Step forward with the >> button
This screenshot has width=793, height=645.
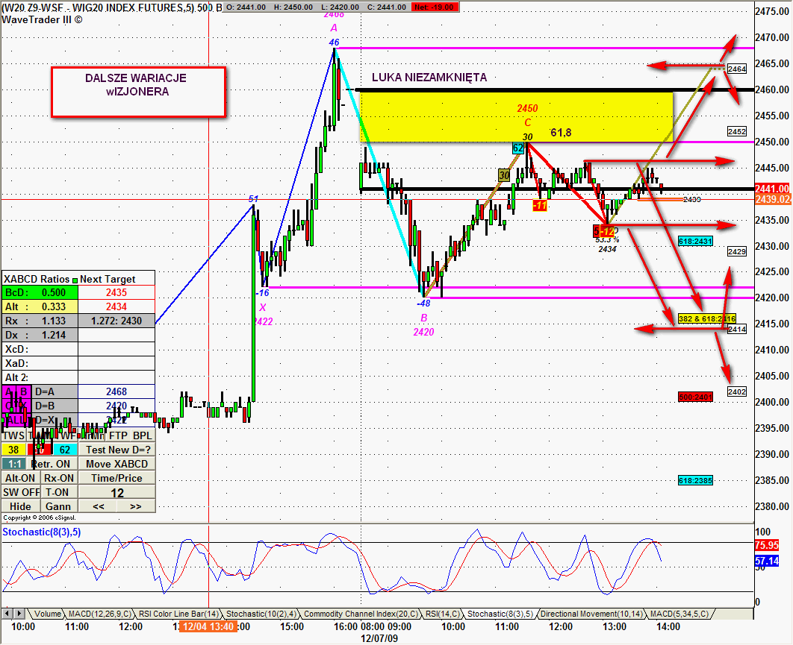pyautogui.click(x=136, y=506)
